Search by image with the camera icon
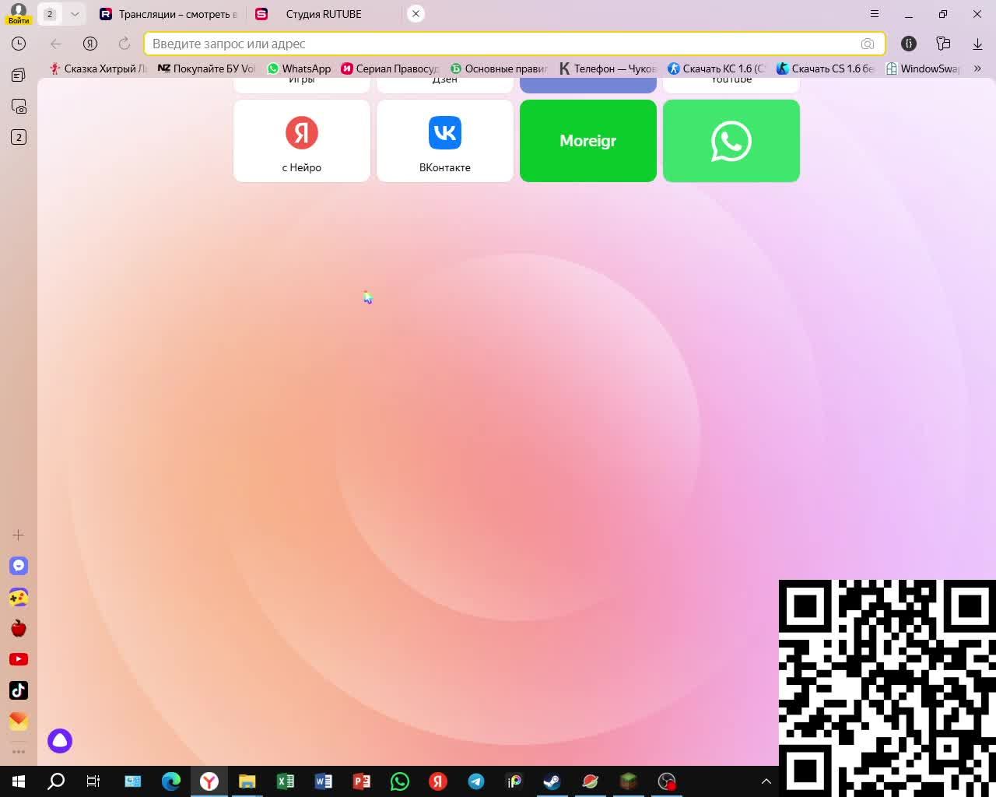 click(x=868, y=44)
